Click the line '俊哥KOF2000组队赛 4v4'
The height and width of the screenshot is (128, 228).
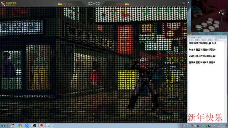(x=202, y=43)
